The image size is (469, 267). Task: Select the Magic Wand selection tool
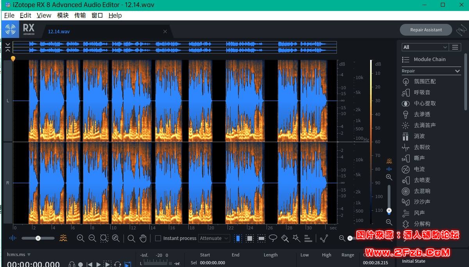coord(296,238)
